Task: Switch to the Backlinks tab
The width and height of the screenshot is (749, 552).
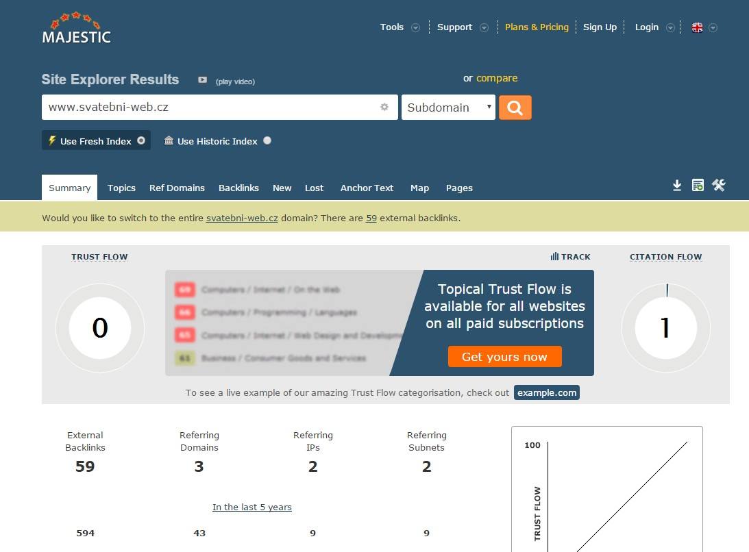Action: click(238, 188)
